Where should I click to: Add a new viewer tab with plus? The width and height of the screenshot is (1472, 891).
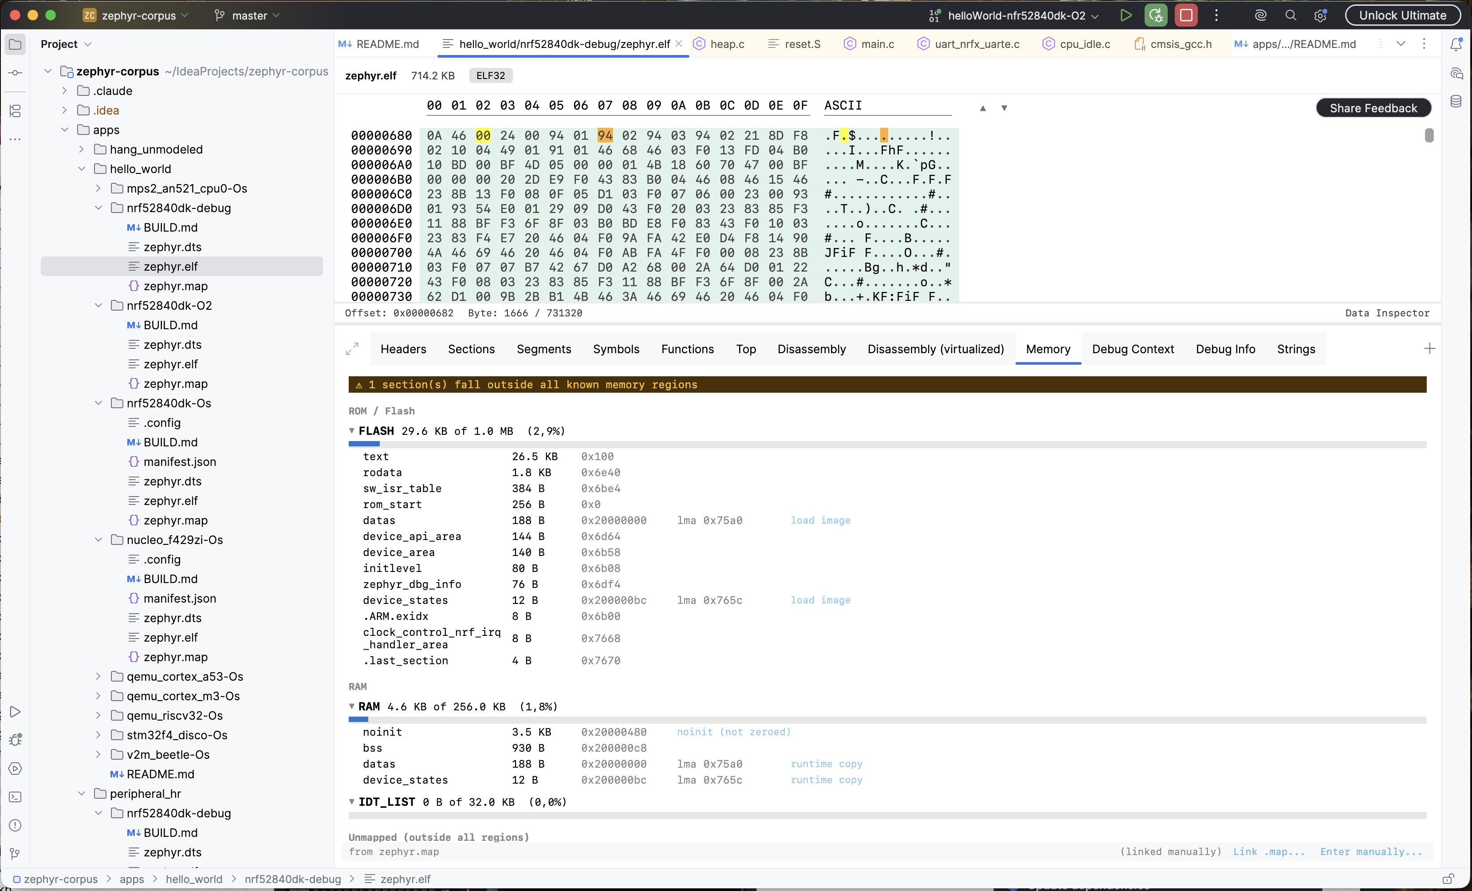point(1429,348)
